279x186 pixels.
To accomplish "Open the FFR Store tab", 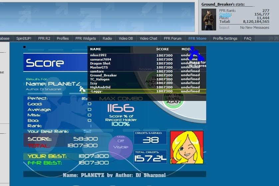I will click(x=197, y=38).
